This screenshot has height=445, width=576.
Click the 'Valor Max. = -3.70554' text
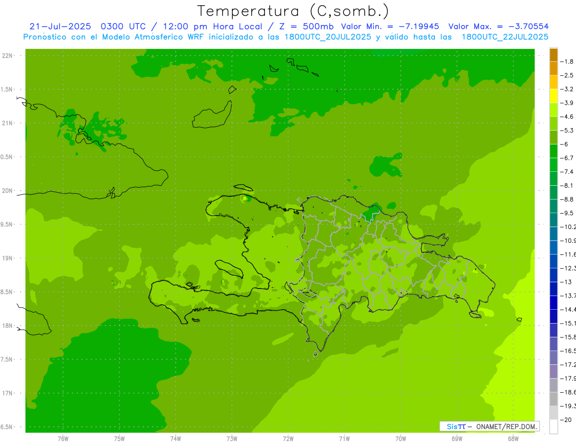(x=499, y=26)
